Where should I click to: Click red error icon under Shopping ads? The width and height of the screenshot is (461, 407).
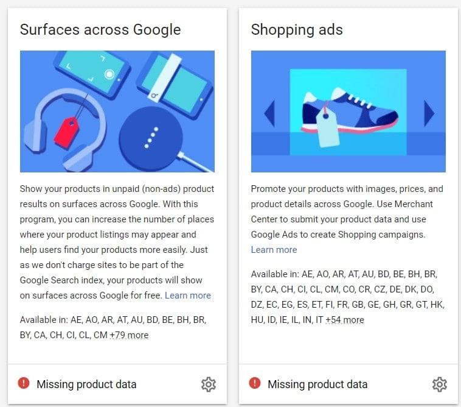click(x=255, y=383)
